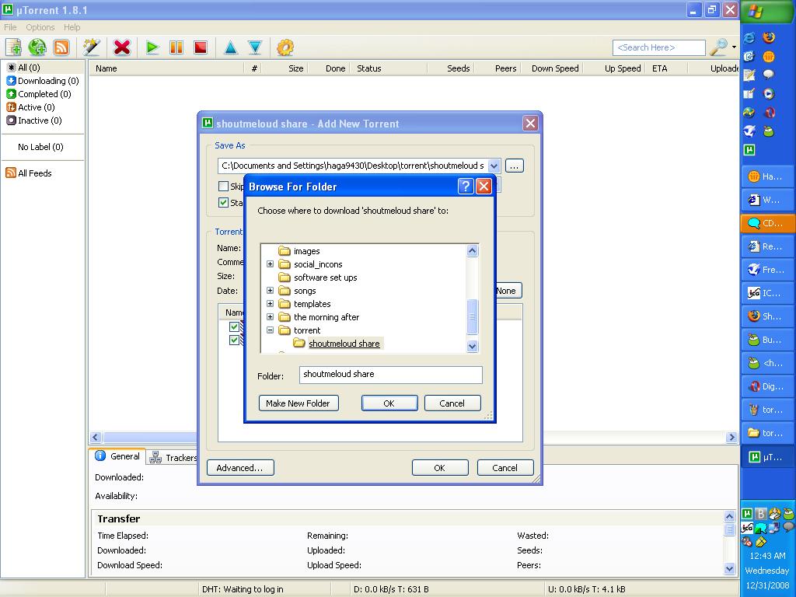Click the Search Here input box

(x=659, y=47)
